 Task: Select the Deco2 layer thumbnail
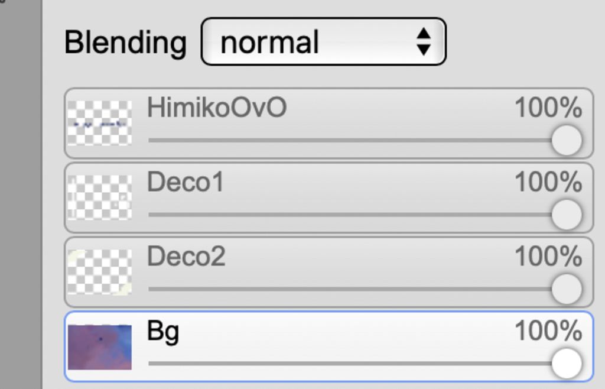[99, 272]
